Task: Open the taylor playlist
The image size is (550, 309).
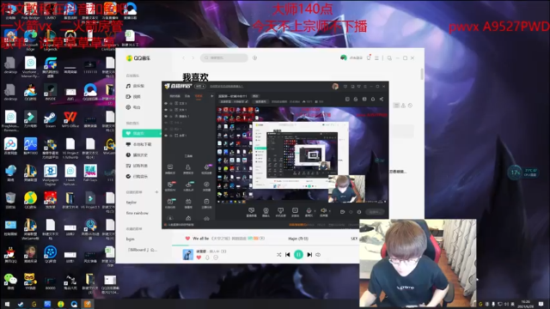Action: 131,203
